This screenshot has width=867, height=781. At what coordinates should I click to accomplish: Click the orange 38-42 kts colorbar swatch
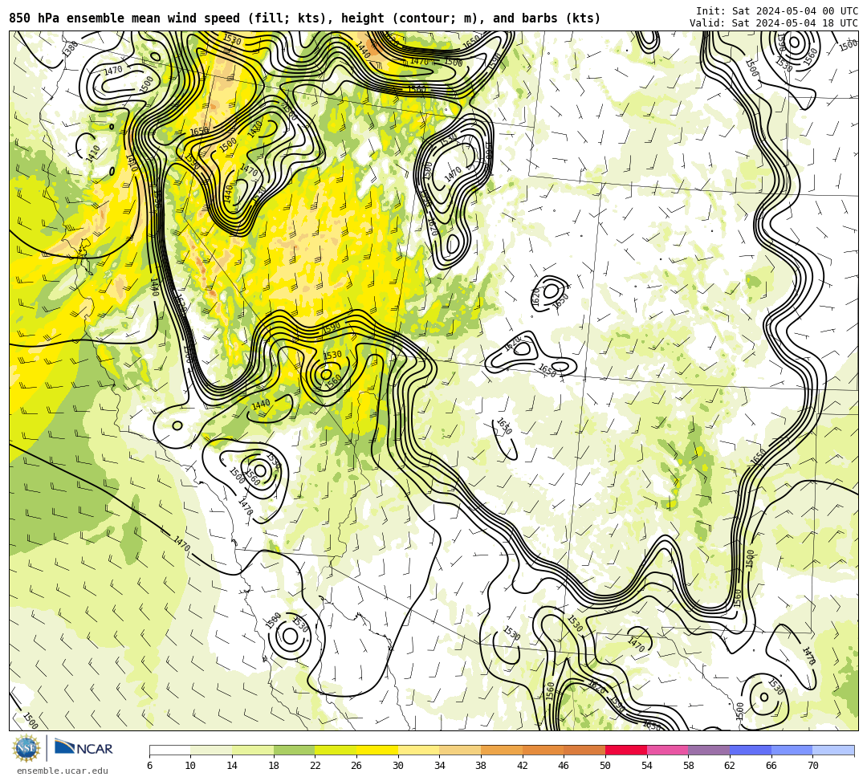(502, 750)
